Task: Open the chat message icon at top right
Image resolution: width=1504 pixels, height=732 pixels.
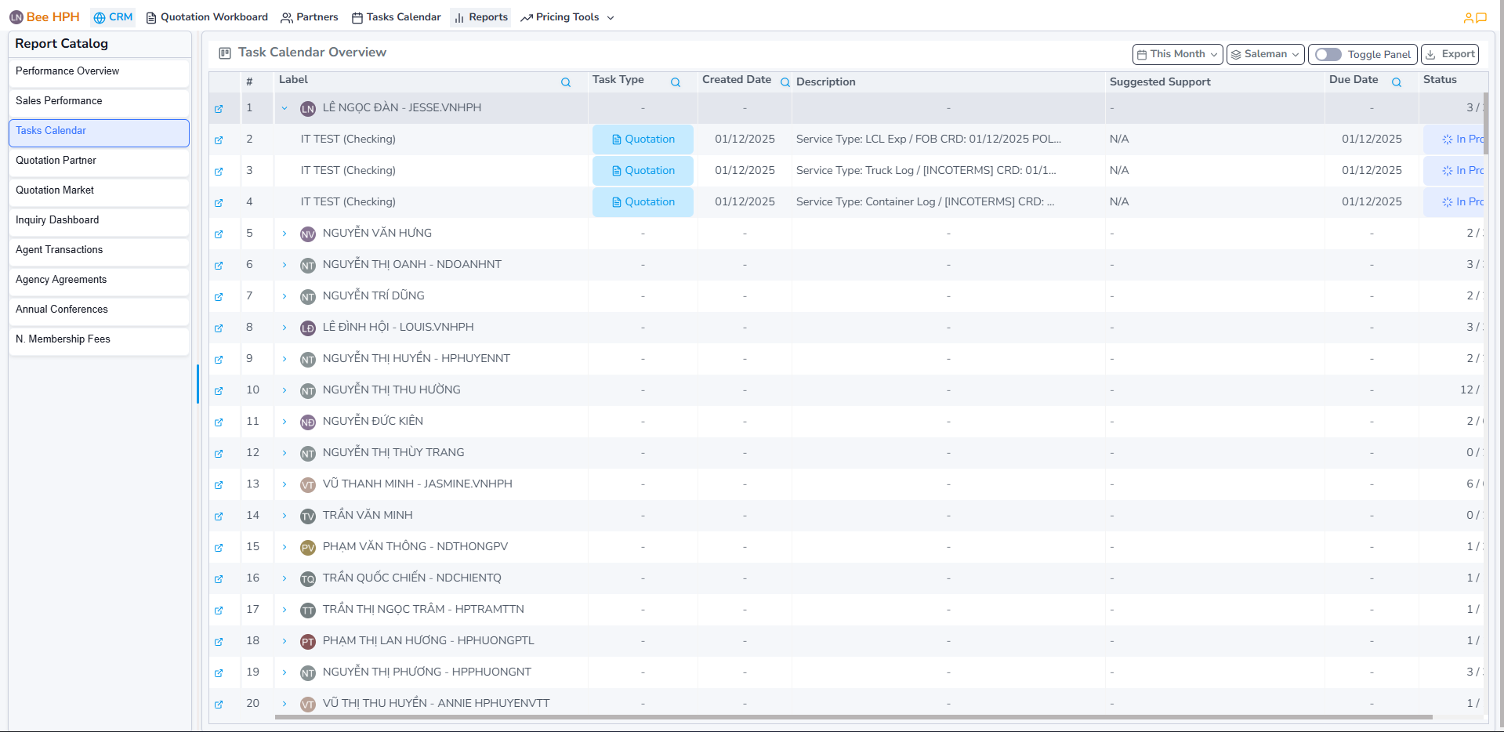Action: (1481, 17)
